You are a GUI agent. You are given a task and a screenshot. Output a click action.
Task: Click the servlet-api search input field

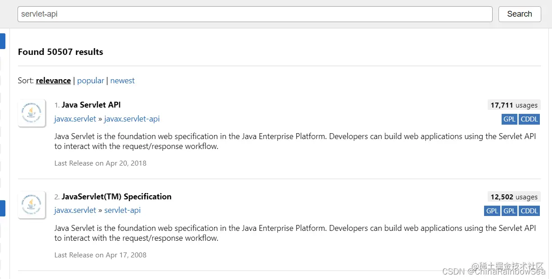click(x=255, y=14)
